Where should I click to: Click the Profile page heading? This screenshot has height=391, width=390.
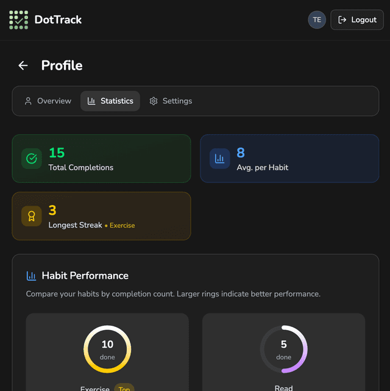click(x=62, y=66)
